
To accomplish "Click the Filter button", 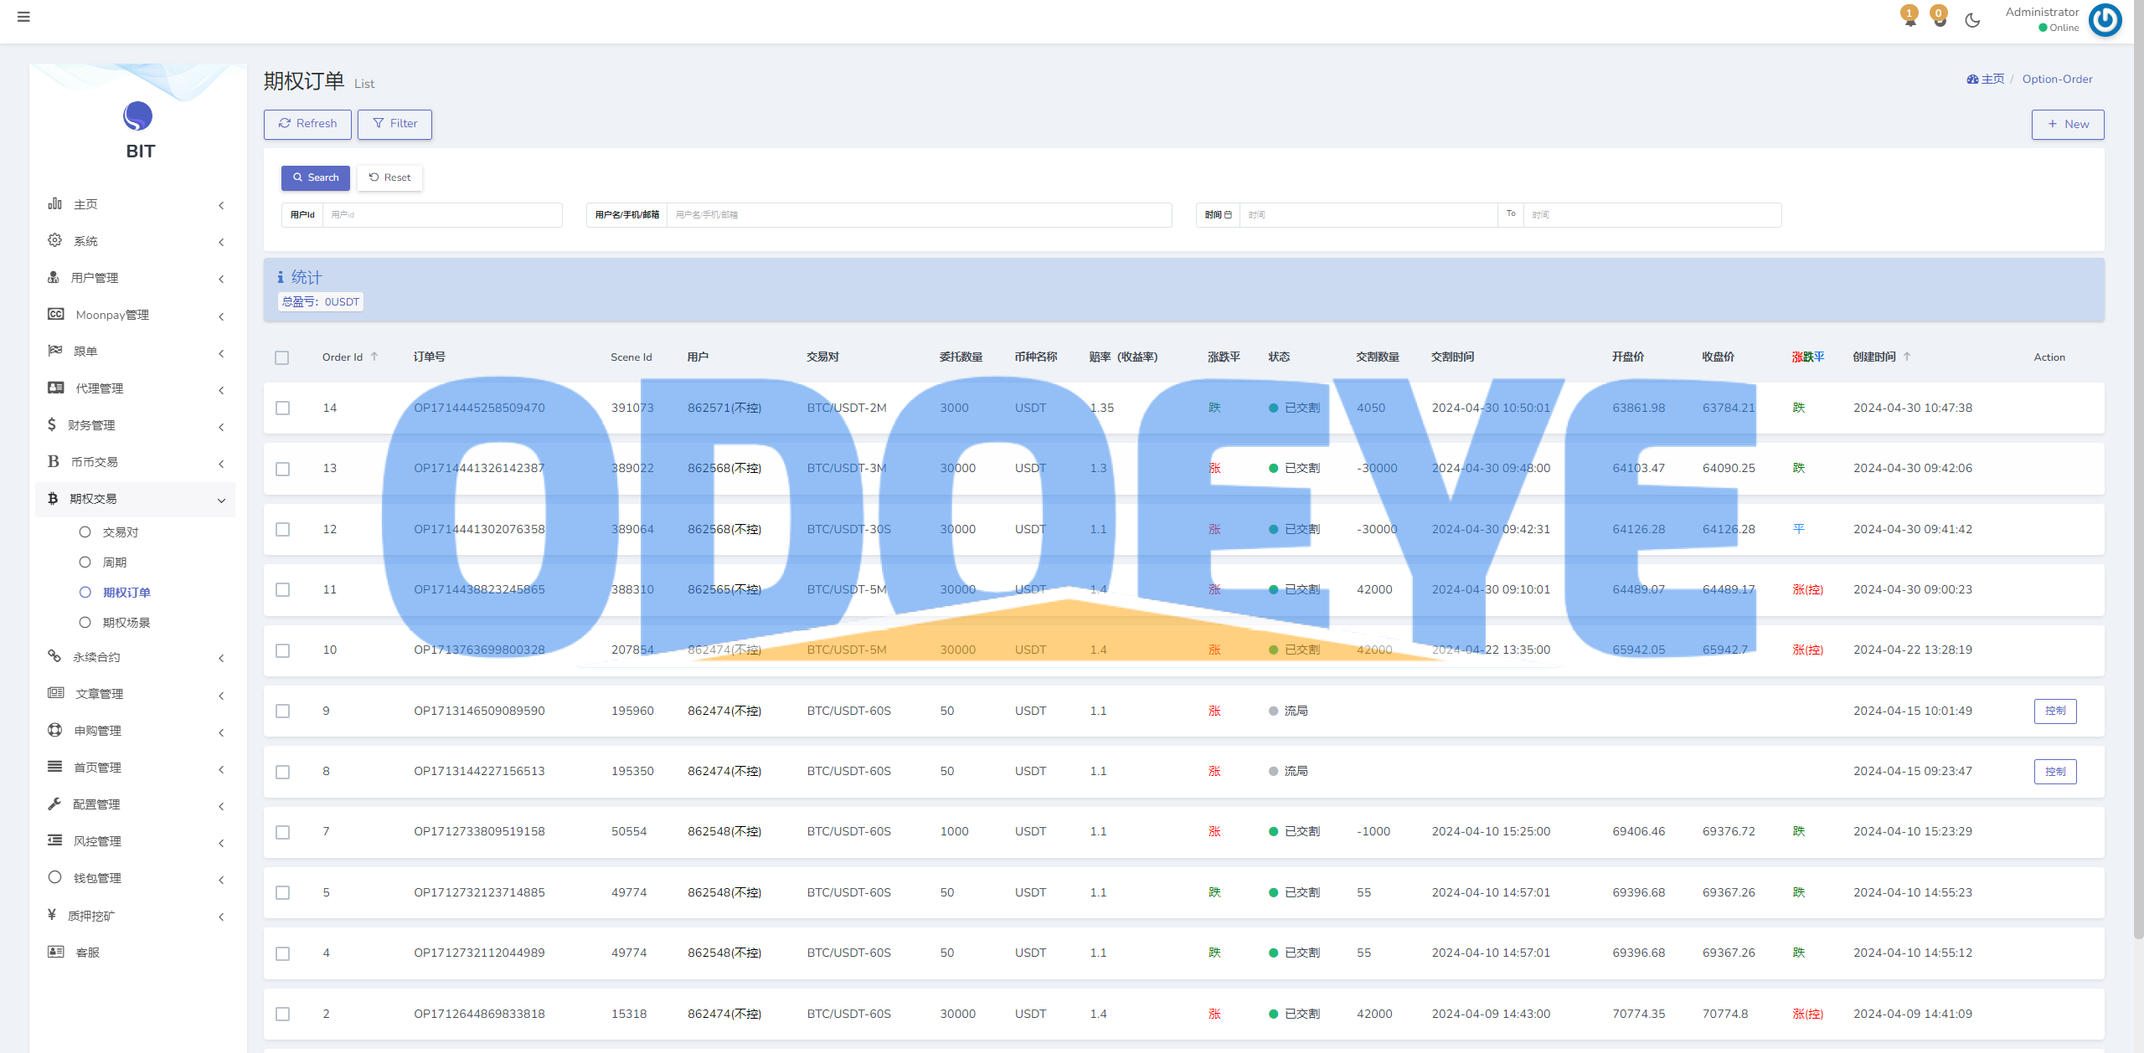I will tap(395, 123).
